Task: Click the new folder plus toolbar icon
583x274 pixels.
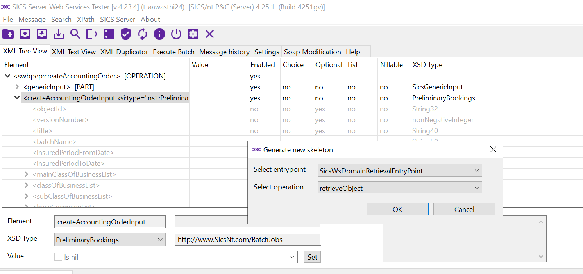Action: [x=8, y=34]
